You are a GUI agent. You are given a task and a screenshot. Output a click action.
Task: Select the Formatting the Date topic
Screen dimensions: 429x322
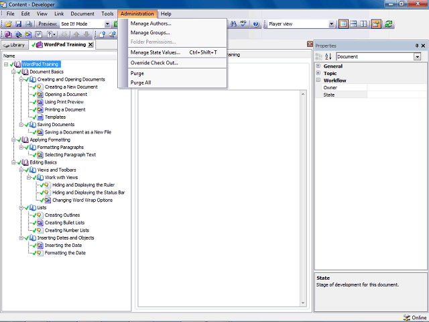65,253
